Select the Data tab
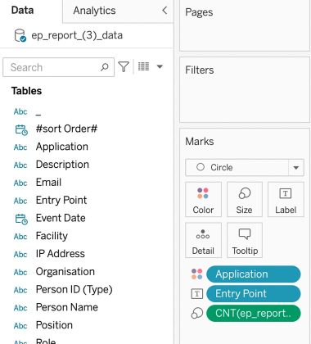 click(x=23, y=11)
